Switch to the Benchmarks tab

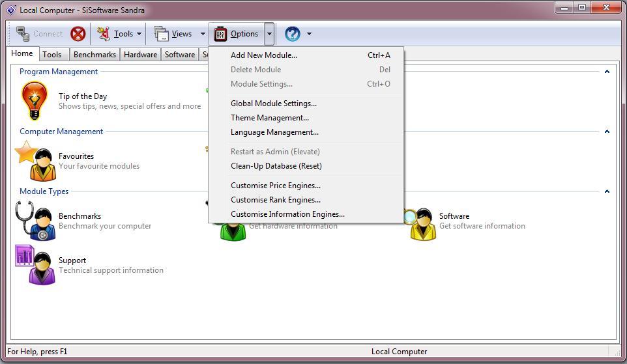(x=95, y=54)
